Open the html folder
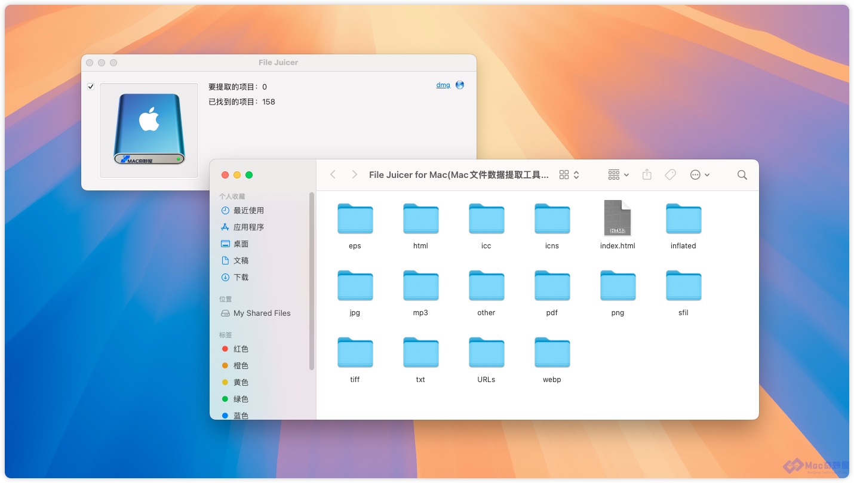The image size is (854, 483). click(x=420, y=219)
